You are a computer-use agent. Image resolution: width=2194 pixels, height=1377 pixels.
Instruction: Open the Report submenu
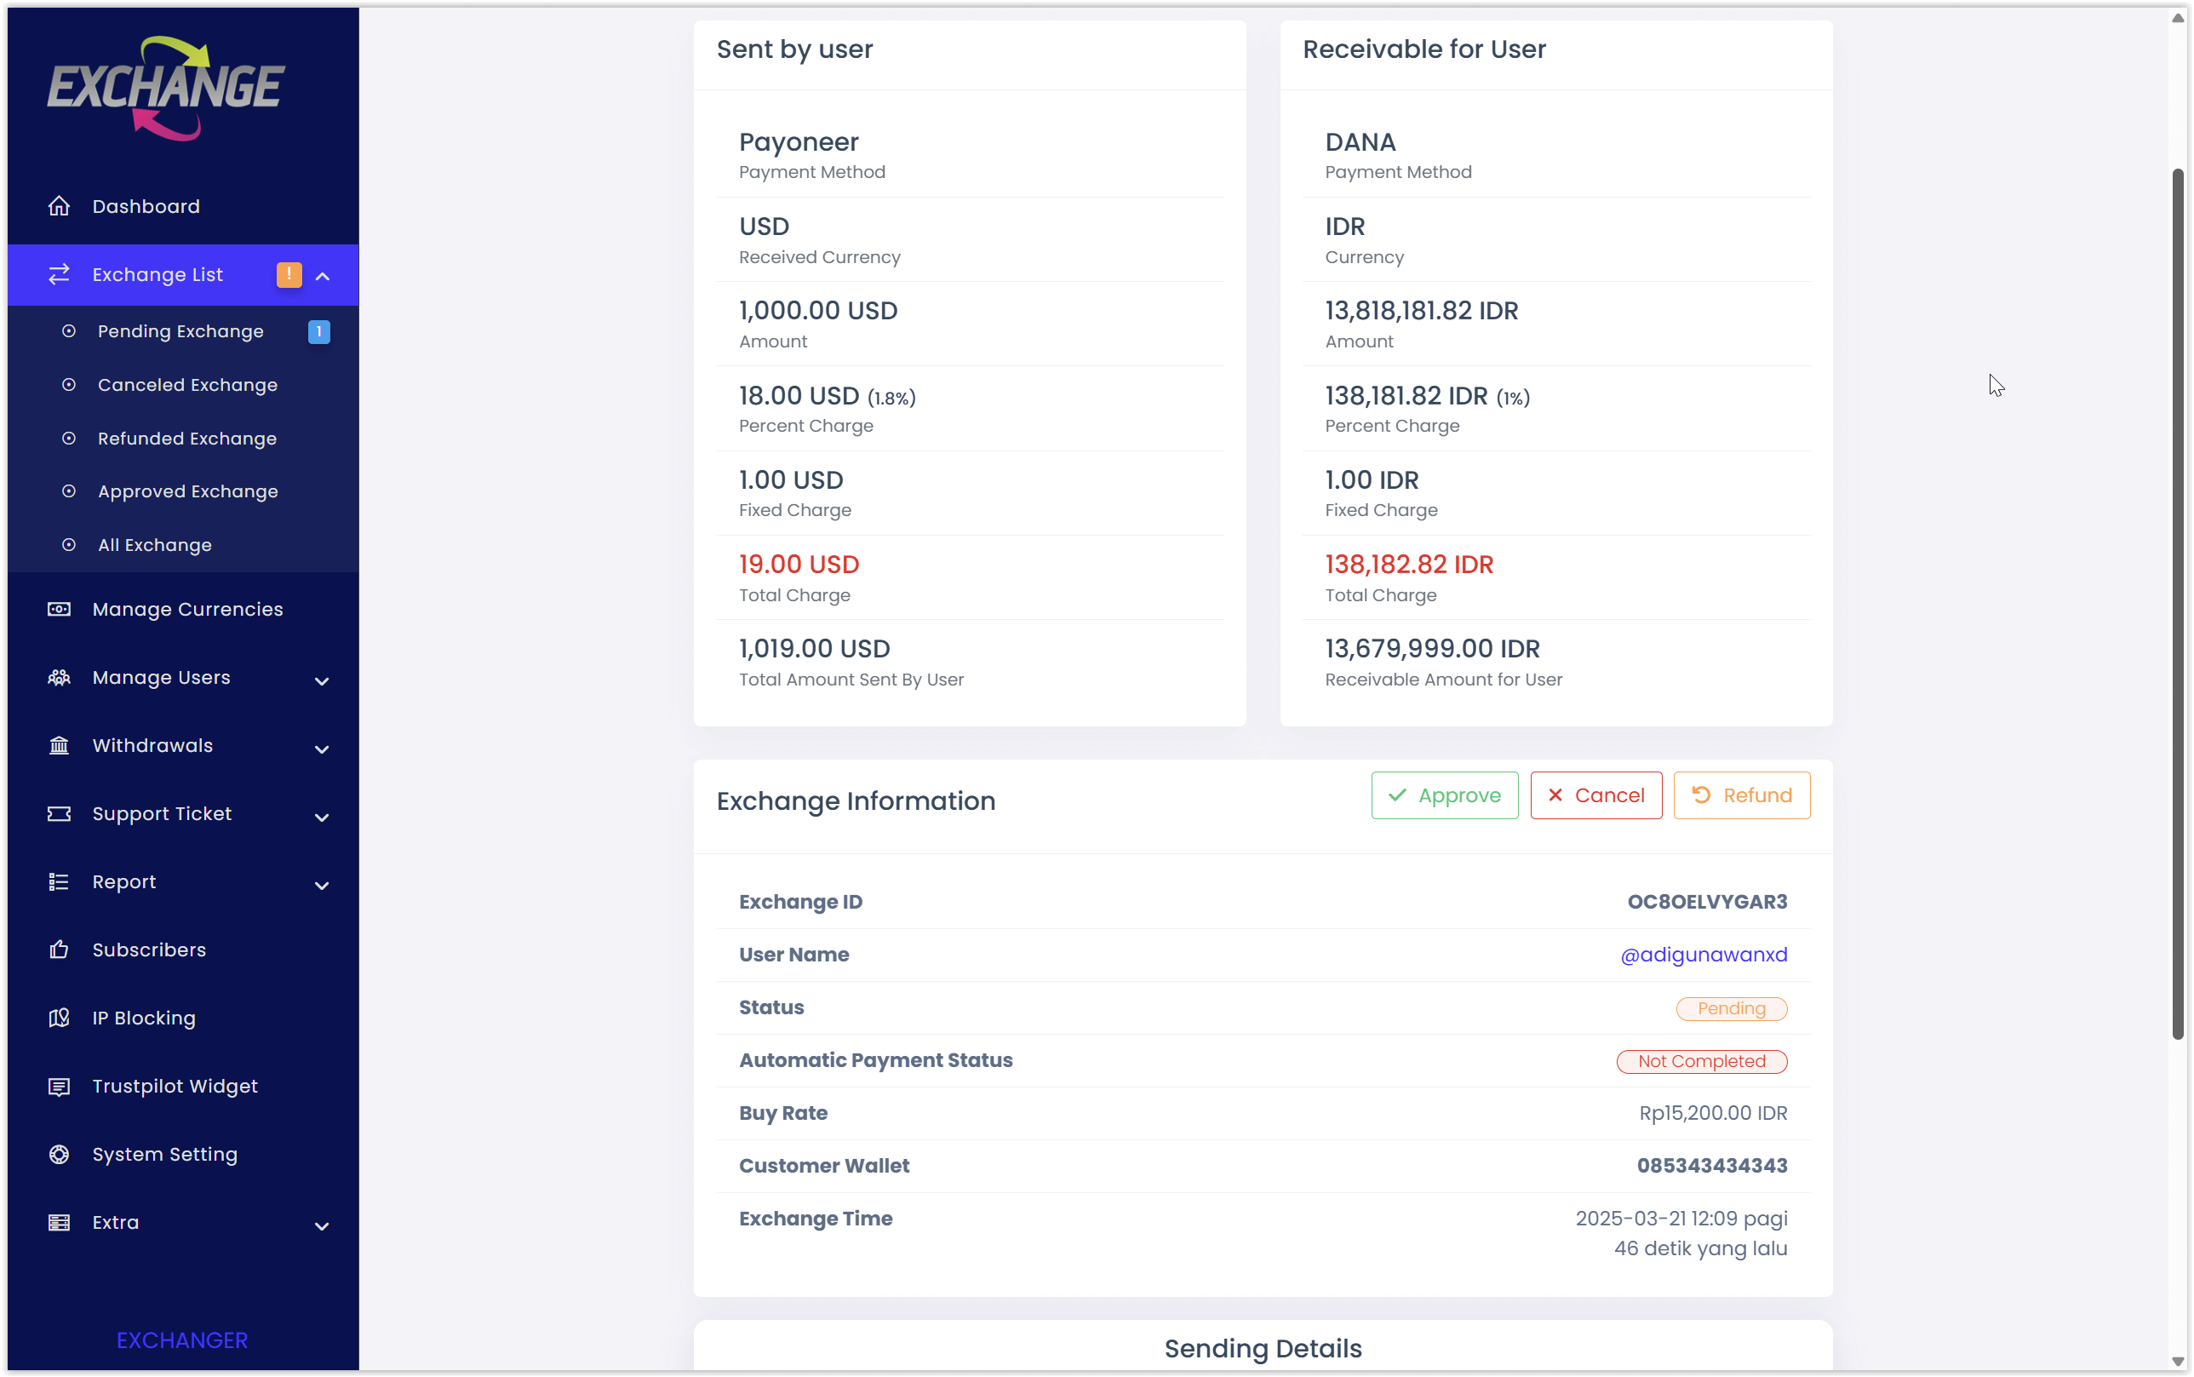click(321, 884)
